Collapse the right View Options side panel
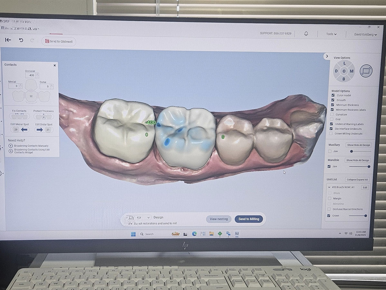386x290 pixels. 327,56
